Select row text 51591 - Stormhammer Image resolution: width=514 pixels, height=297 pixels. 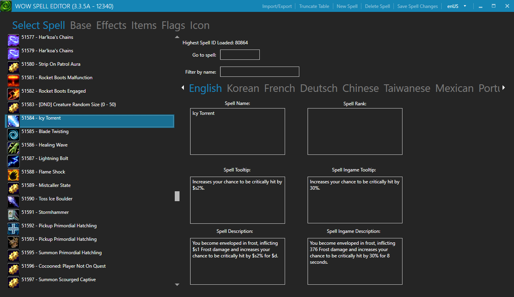click(x=45, y=212)
